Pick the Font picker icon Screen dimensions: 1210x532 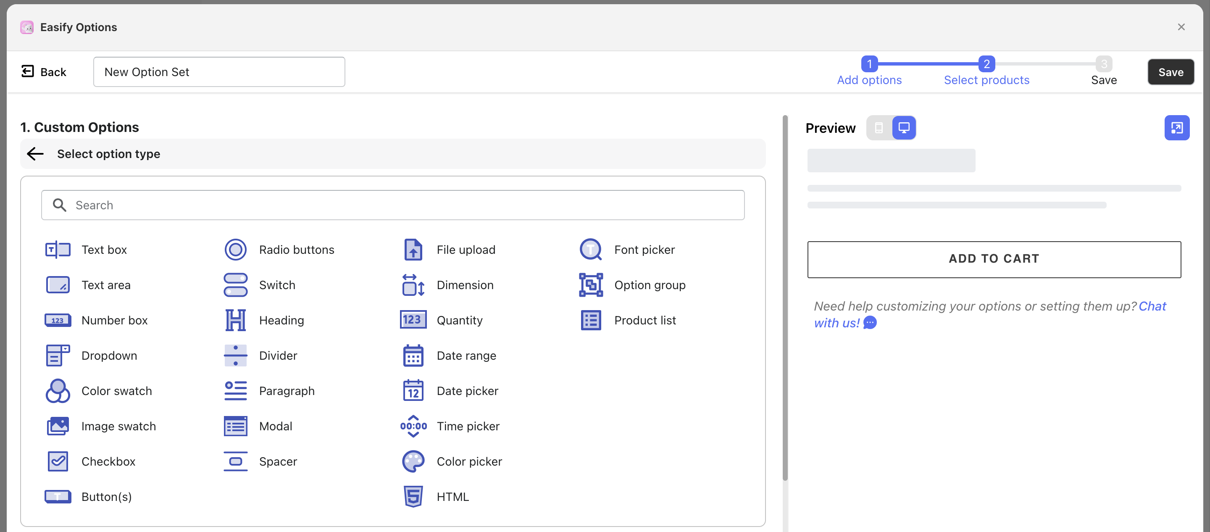coord(590,250)
